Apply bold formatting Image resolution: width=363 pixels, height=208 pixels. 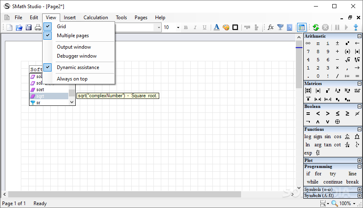pyautogui.click(x=186, y=27)
